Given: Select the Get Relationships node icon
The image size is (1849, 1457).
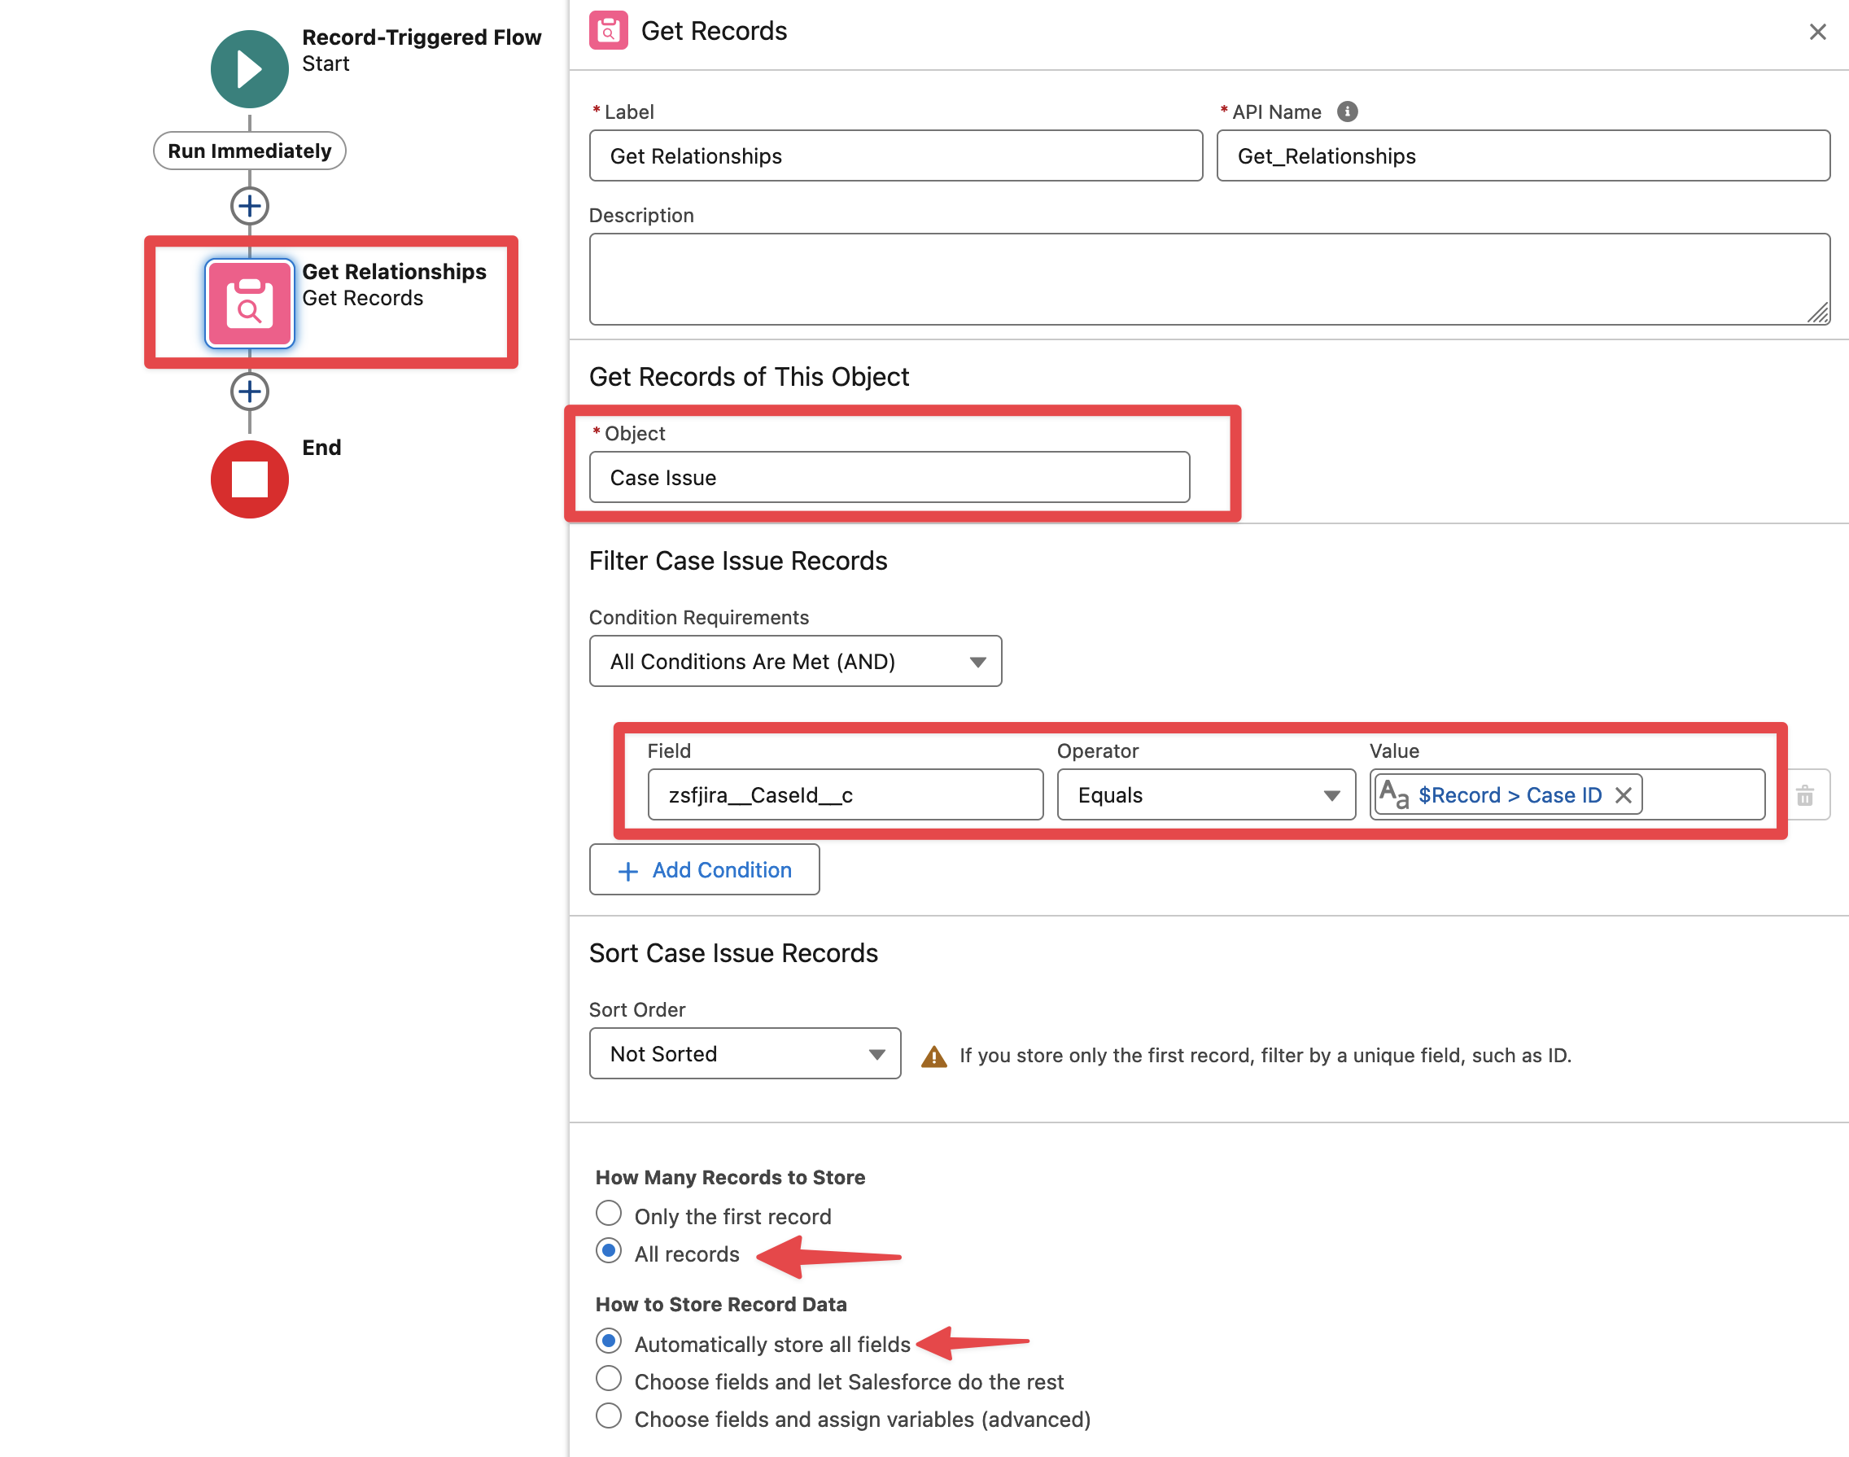Looking at the screenshot, I should point(249,303).
